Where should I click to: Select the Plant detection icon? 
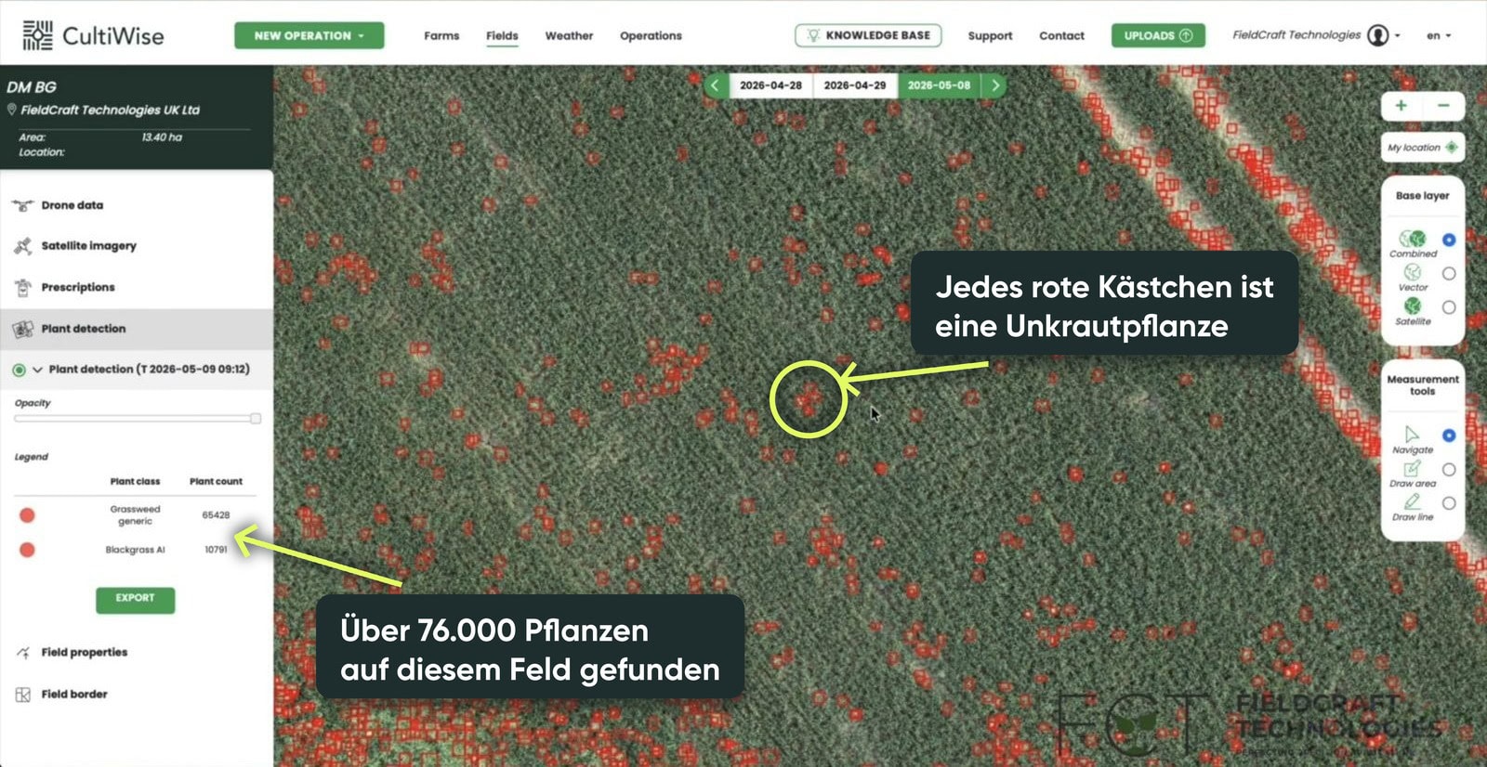(x=22, y=329)
